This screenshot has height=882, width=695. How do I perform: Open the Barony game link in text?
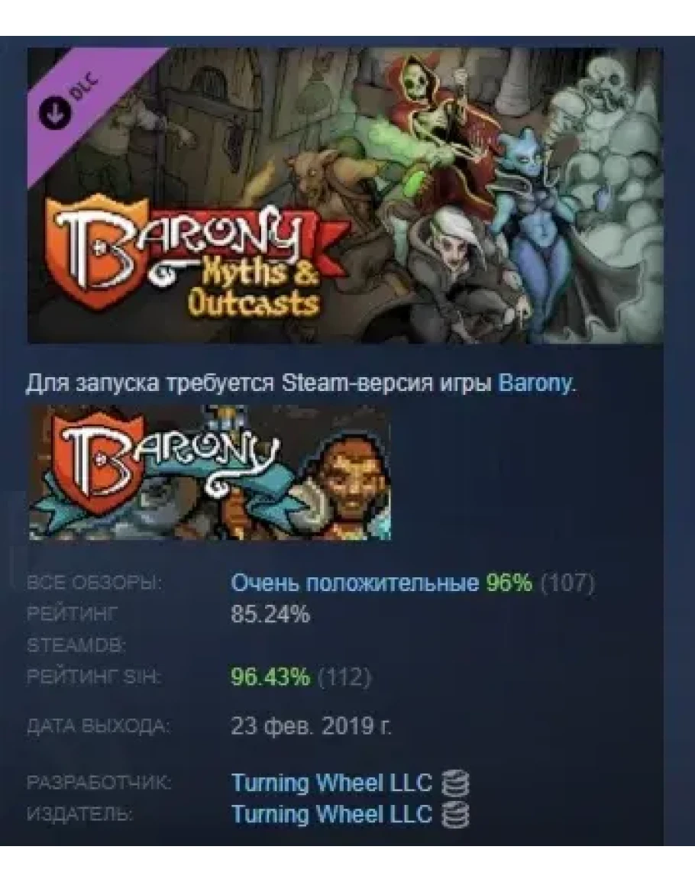535,383
